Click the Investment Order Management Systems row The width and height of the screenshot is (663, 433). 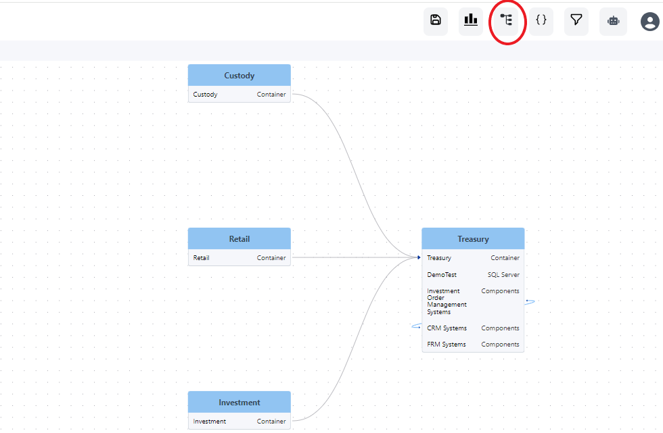click(x=472, y=301)
